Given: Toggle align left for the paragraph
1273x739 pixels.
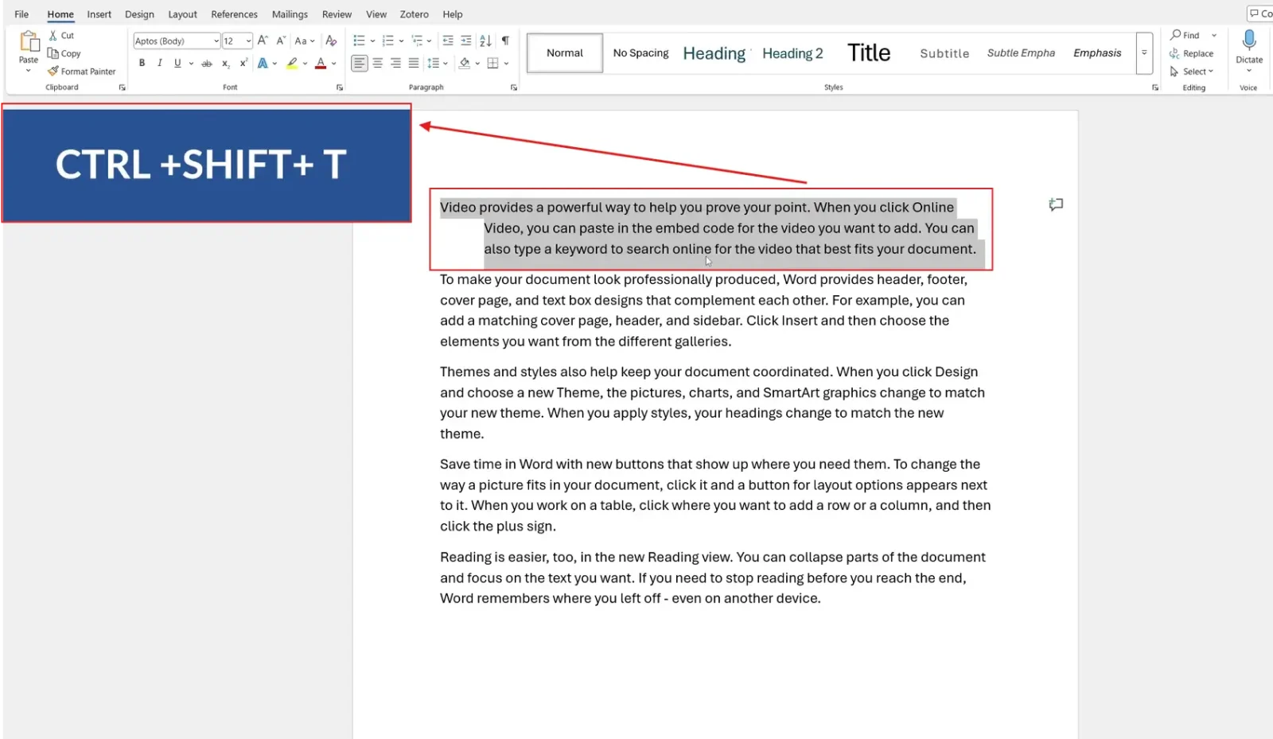Looking at the screenshot, I should coord(360,63).
